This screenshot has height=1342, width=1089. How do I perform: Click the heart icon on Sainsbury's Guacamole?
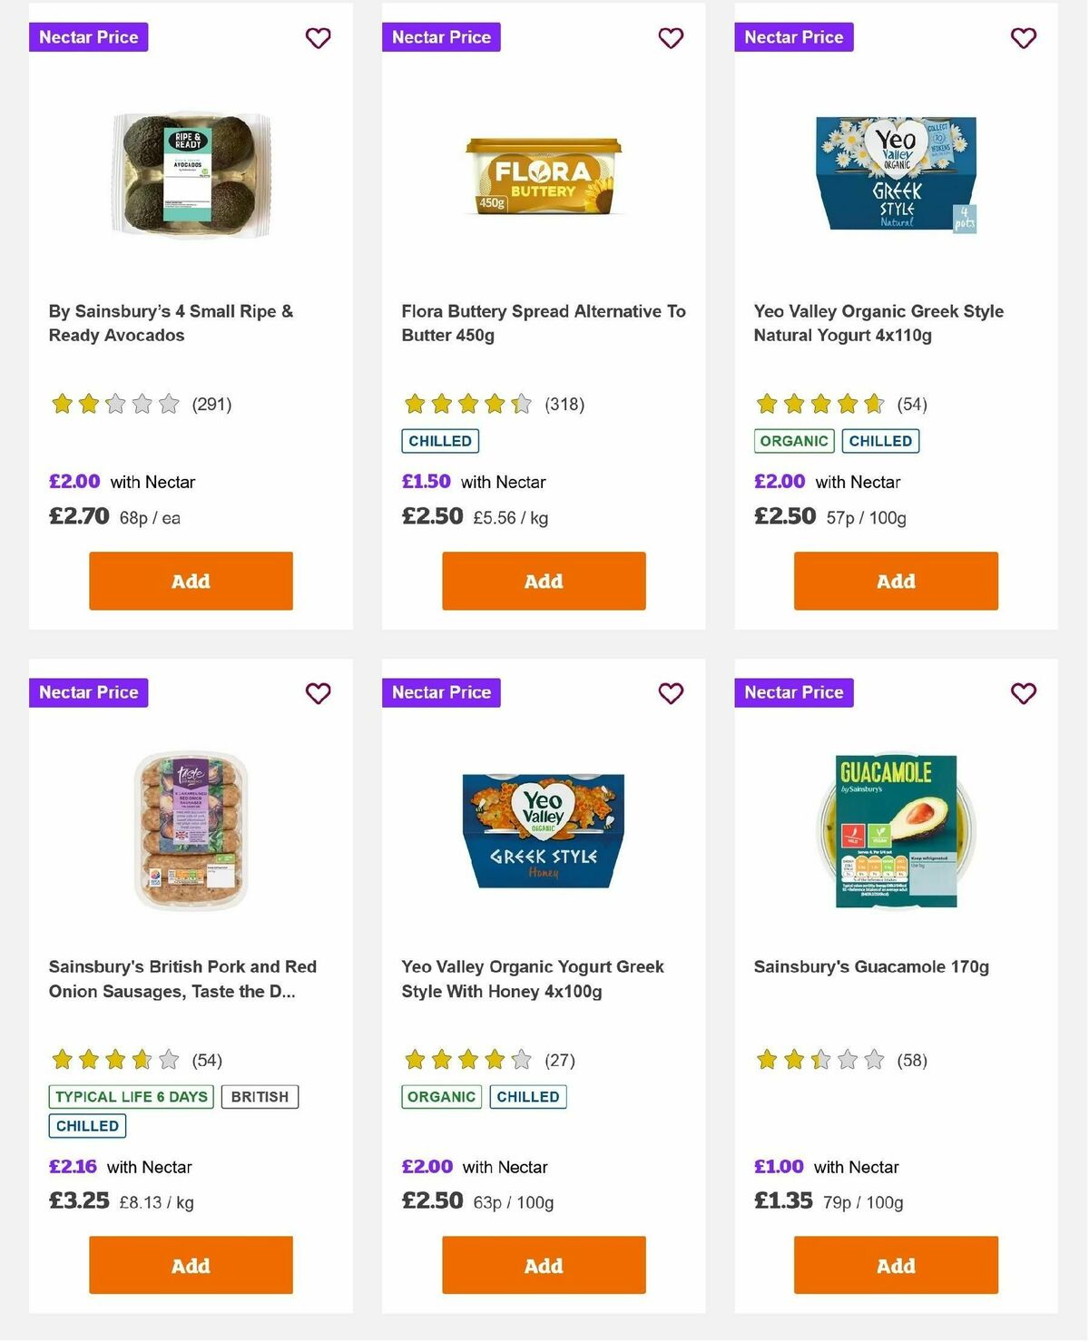(x=1023, y=692)
